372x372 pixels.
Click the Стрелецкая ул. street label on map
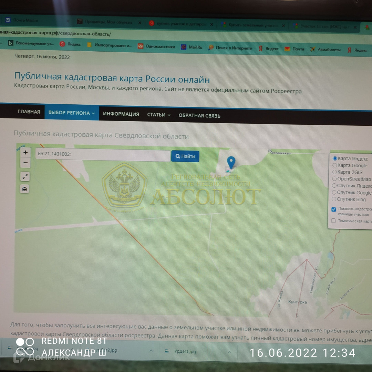279,152
